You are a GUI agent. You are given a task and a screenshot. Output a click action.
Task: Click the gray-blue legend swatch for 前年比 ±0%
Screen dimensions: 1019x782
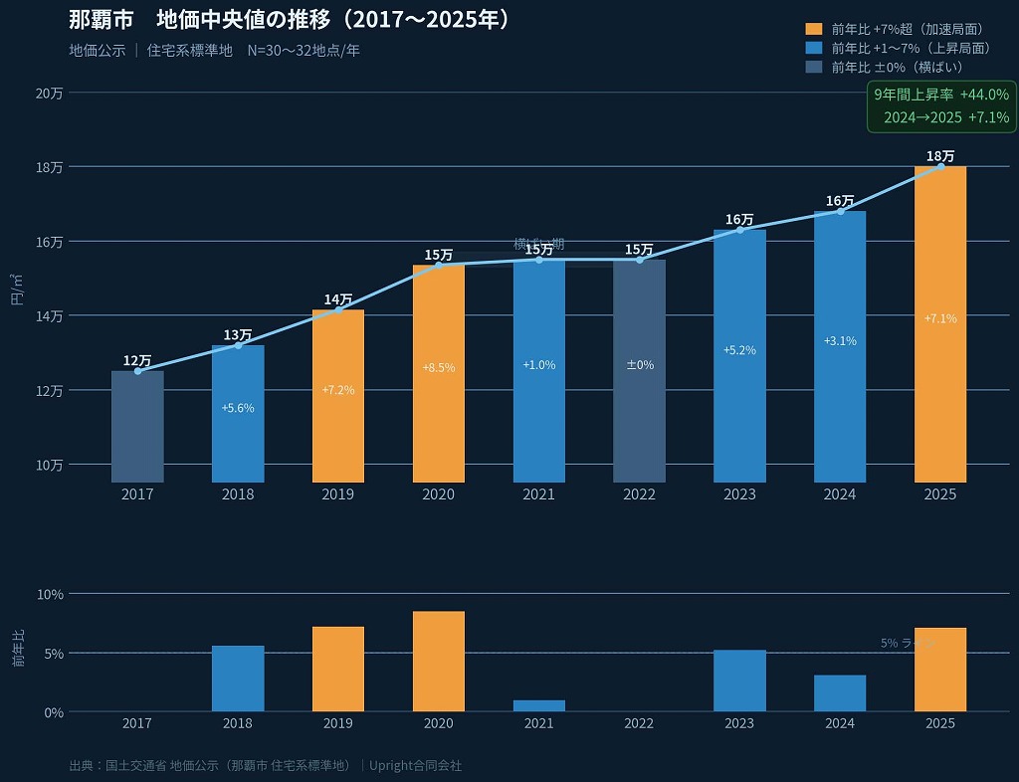click(814, 67)
